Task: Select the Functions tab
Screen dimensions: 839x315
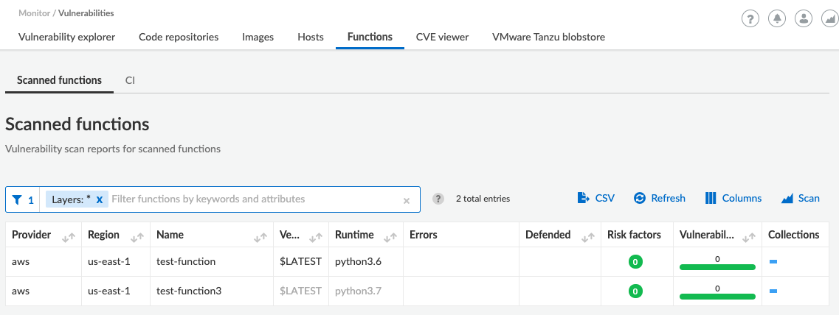Action: [370, 37]
